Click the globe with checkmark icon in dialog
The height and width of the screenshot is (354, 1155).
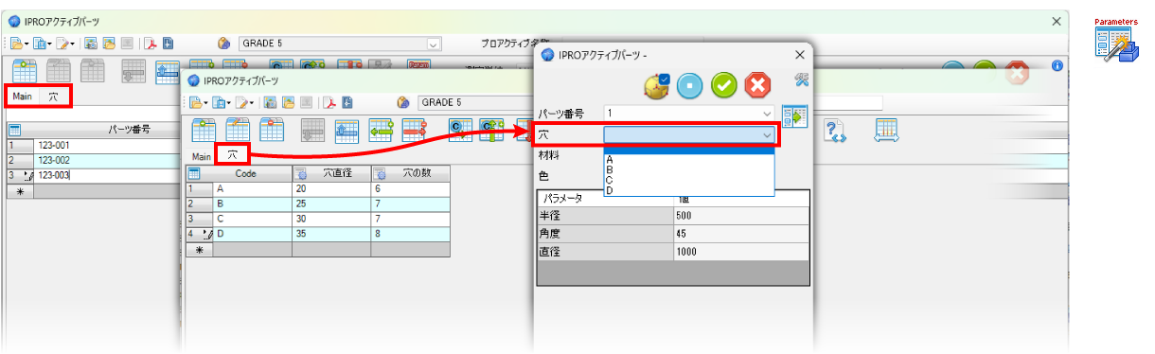click(657, 85)
